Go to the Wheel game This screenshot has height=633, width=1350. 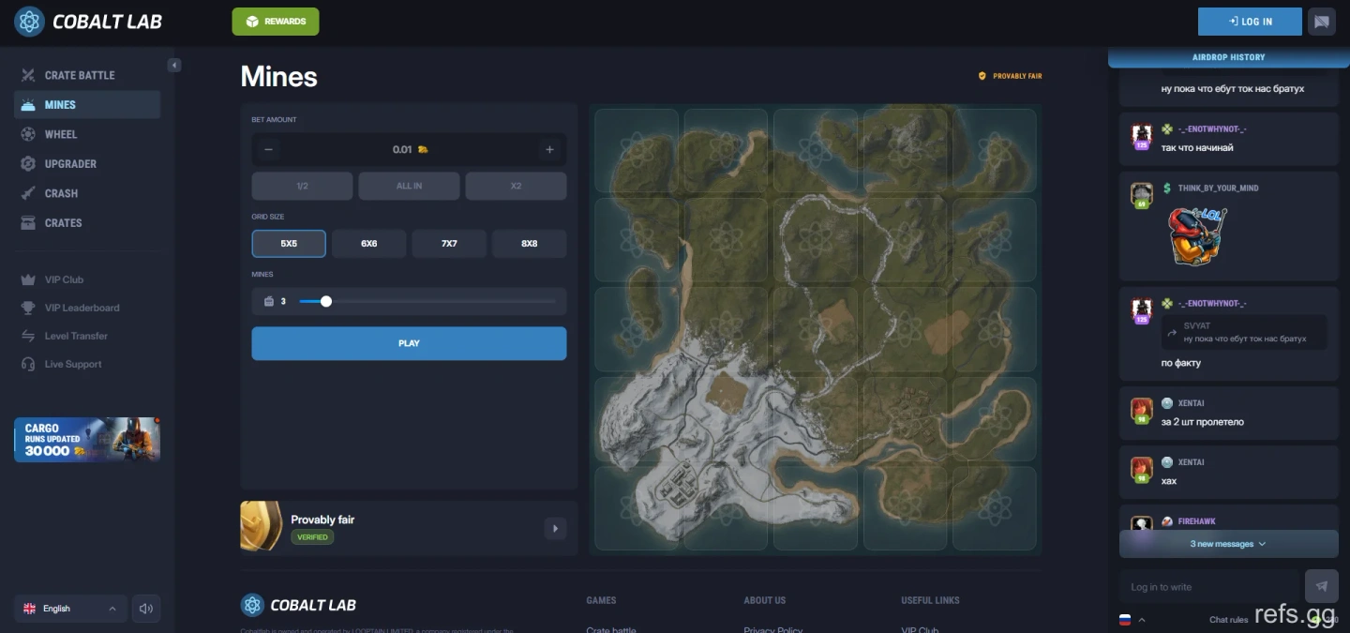[x=87, y=134]
